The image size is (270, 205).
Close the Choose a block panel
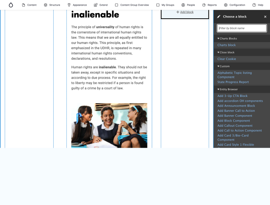[265, 17]
